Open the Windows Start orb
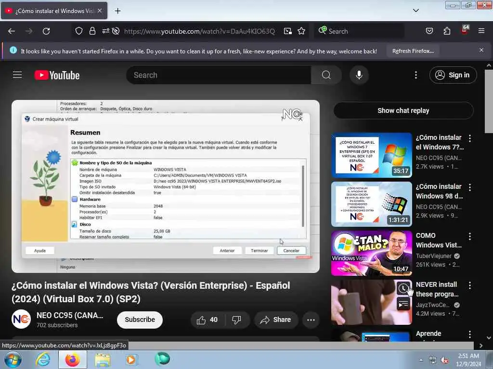 point(13,359)
